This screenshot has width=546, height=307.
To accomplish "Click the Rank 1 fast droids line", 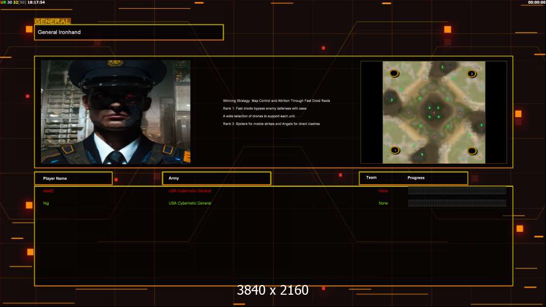I will (x=265, y=108).
